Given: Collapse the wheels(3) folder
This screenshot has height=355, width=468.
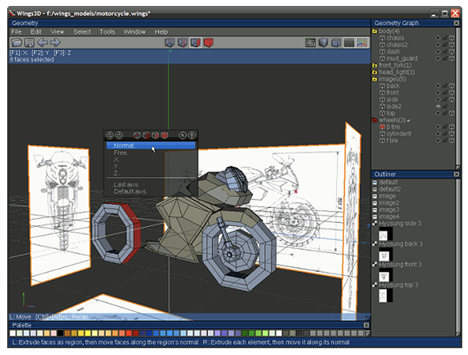Looking at the screenshot, I should coord(375,120).
